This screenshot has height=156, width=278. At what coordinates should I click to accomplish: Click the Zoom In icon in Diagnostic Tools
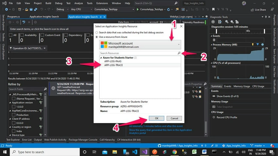(227, 22)
